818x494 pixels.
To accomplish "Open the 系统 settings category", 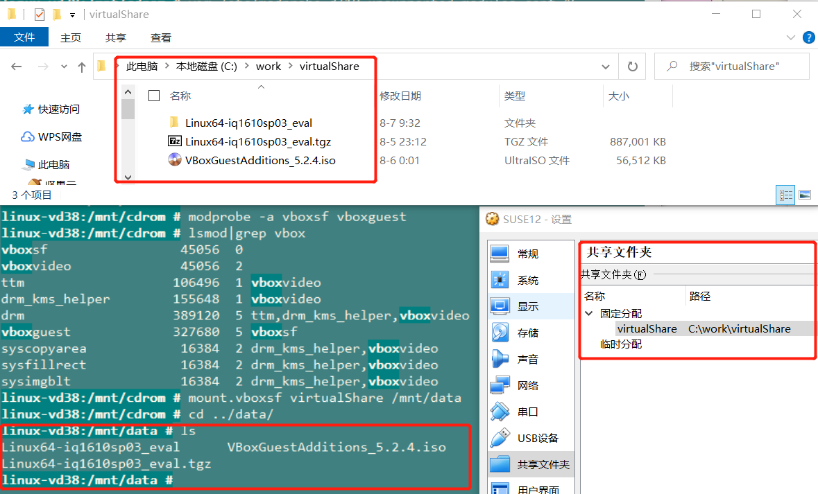I will click(x=531, y=281).
